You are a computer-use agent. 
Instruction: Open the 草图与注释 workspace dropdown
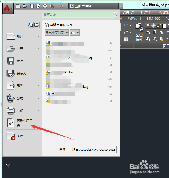point(94,6)
